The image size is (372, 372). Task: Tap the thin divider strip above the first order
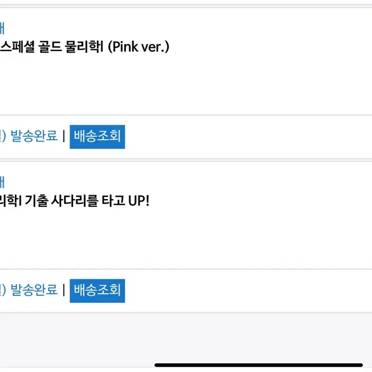[185, 6]
